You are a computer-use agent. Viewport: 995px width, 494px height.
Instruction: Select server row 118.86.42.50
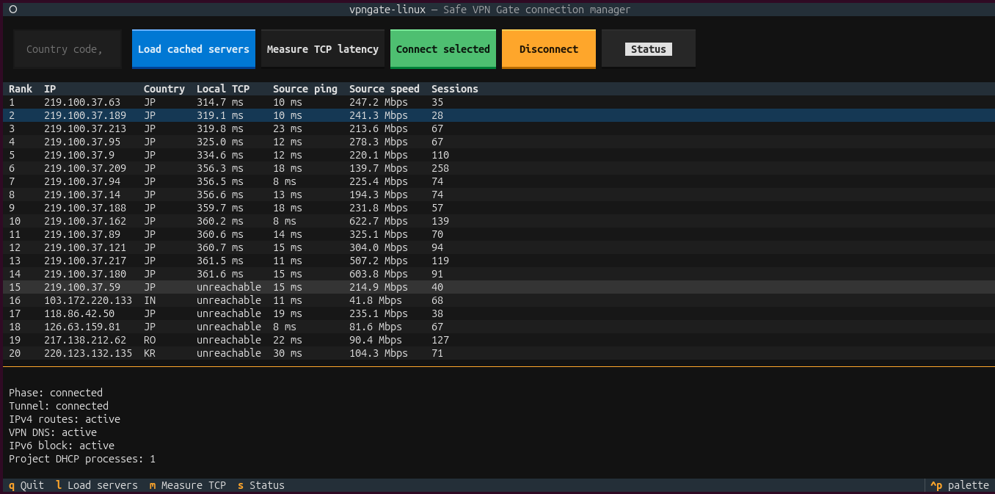click(x=498, y=313)
